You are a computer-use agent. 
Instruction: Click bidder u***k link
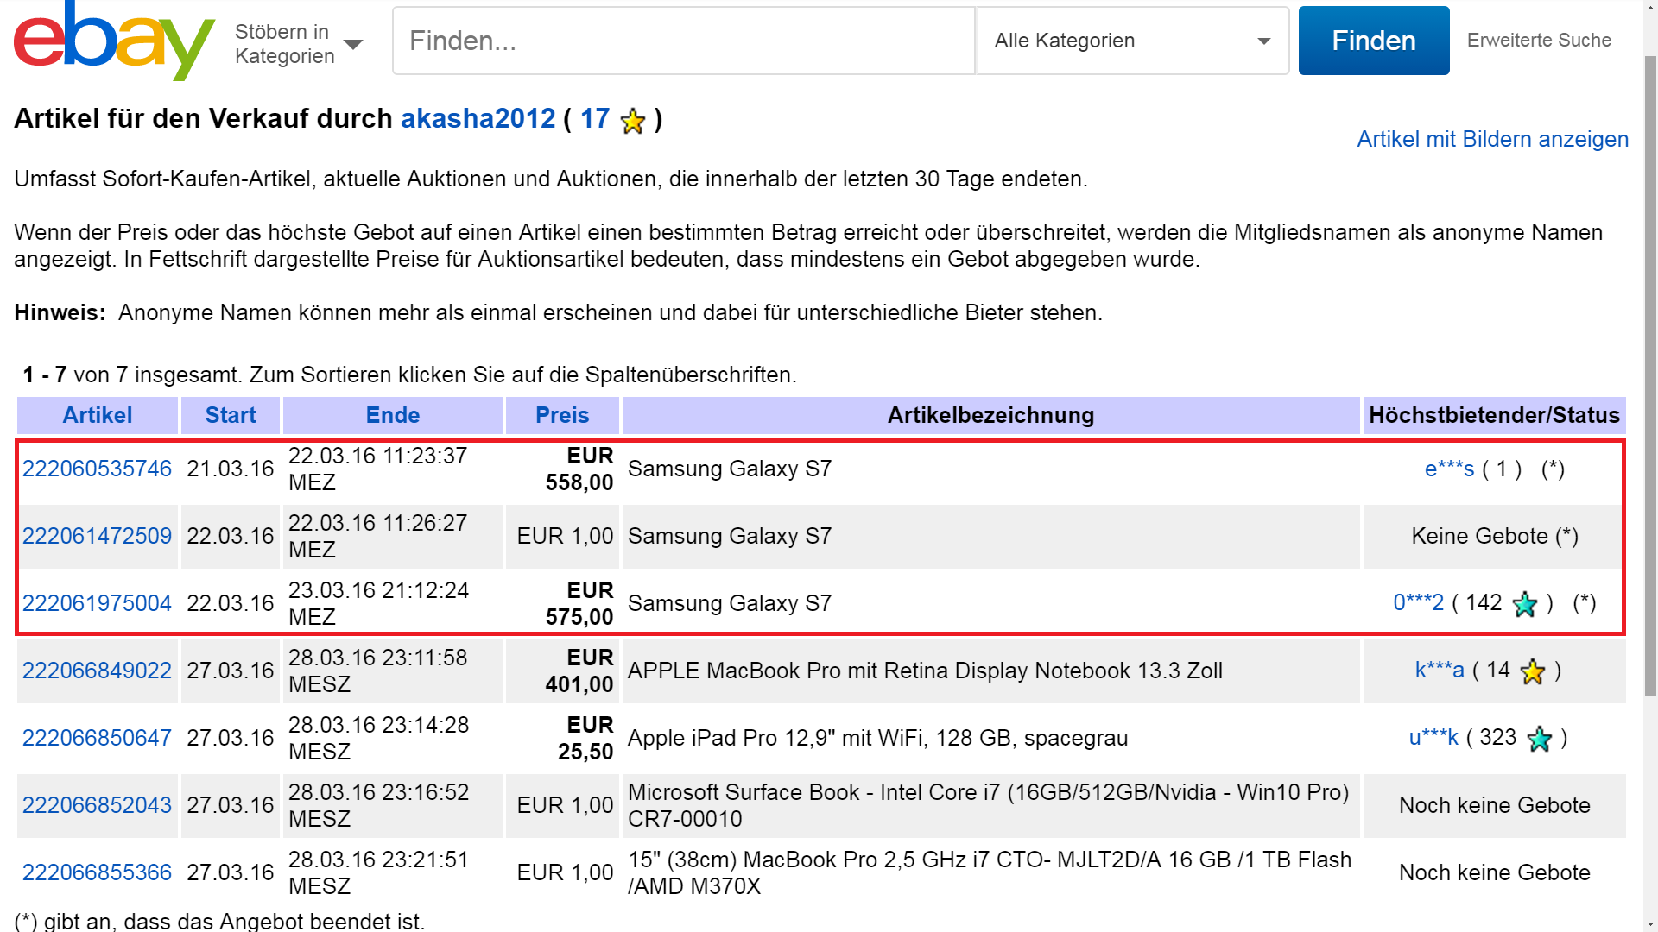coord(1433,737)
